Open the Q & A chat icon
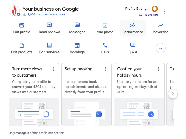 coord(133,45)
